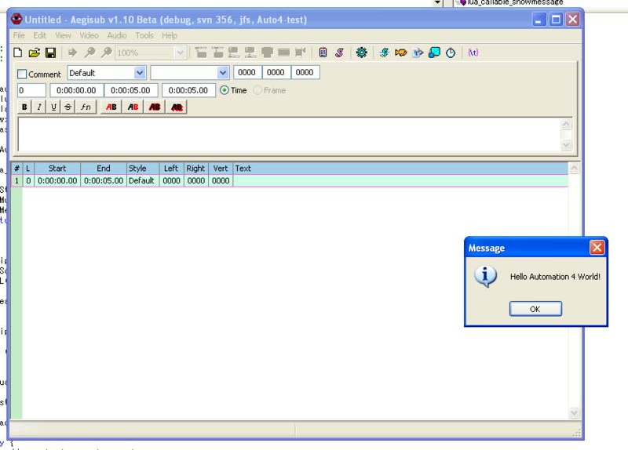Click the New subtitles icon
628x450 pixels.
coord(17,53)
